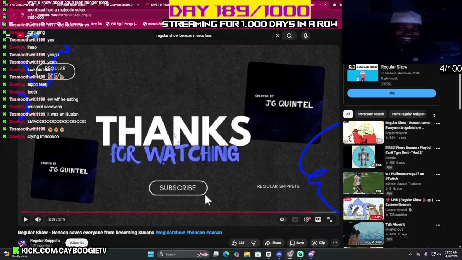Watch the LIVE Regular Show Cartoon Network stream
The width and height of the screenshot is (462, 260).
pos(363,209)
